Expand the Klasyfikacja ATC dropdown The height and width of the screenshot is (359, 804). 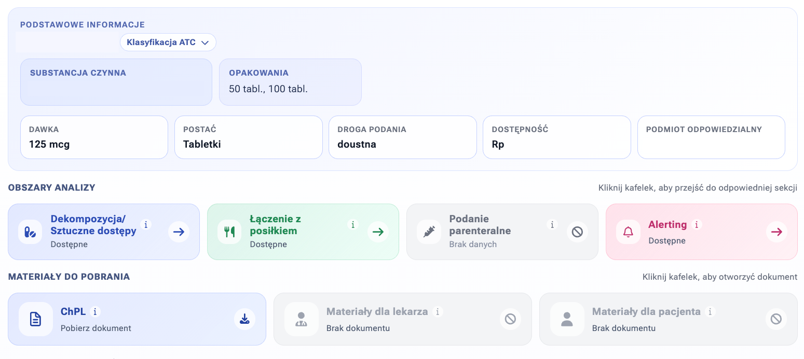168,42
